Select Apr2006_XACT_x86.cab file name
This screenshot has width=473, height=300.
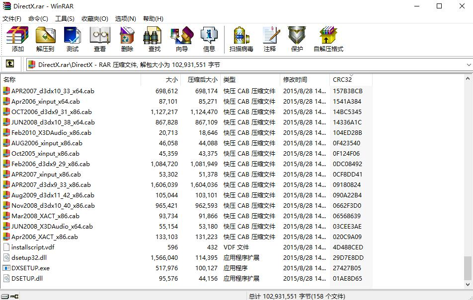[45, 237]
